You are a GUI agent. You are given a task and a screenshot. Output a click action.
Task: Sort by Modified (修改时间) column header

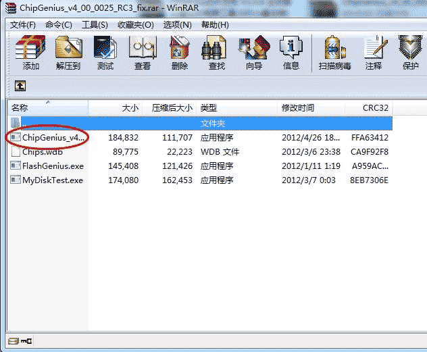tap(311, 108)
